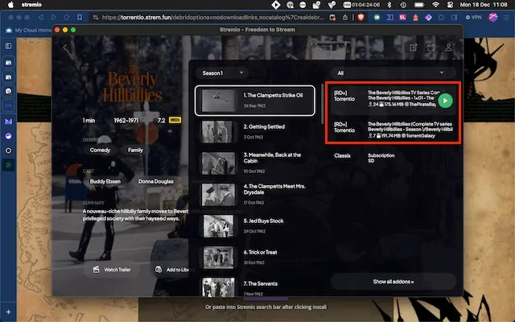Click the Watch Trailer button
The height and width of the screenshot is (322, 515).
(x=112, y=270)
